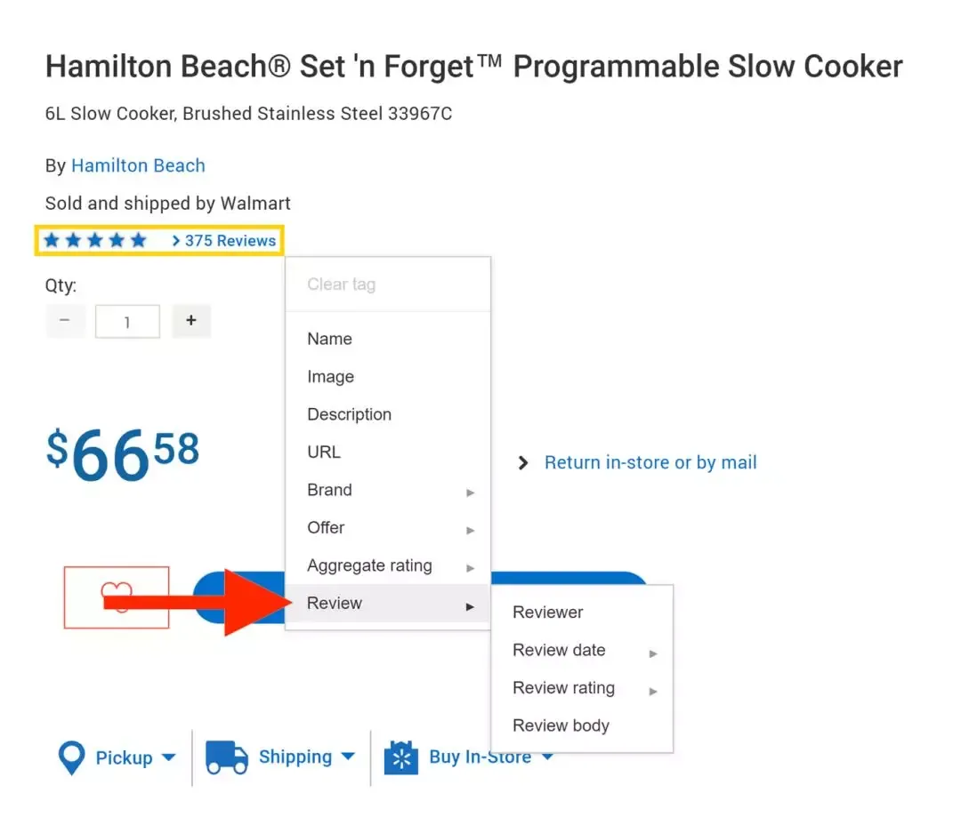Expand the Review date submenu arrow
961x825 pixels.
(653, 653)
